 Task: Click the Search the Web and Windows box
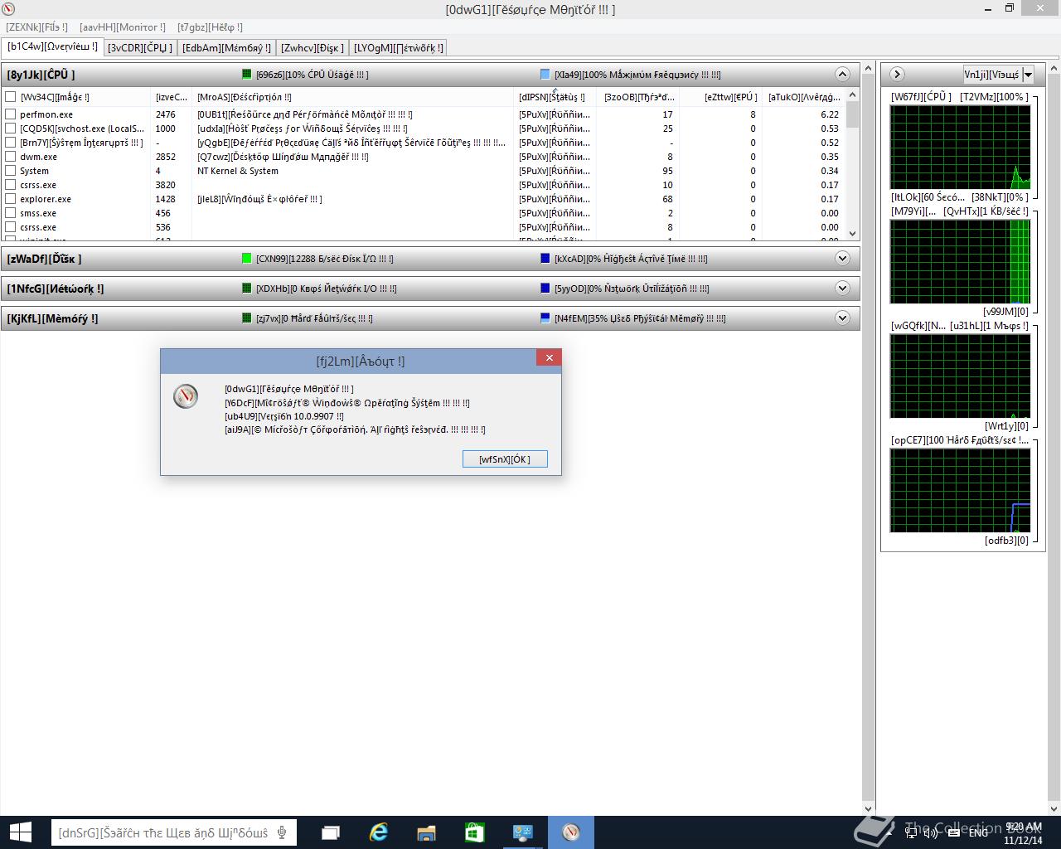click(x=173, y=832)
